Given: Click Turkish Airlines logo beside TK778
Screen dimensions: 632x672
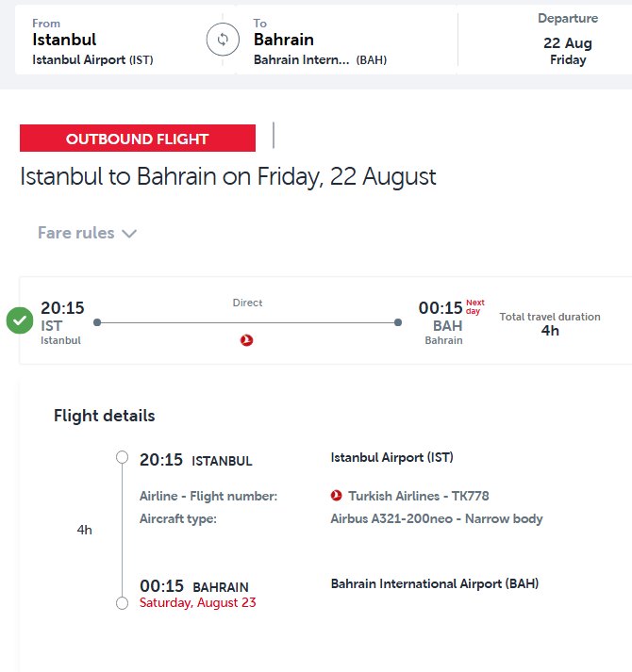Looking at the screenshot, I should point(336,496).
